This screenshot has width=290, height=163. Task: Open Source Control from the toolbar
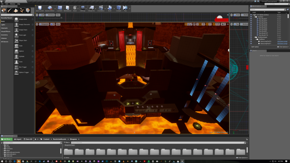(49, 8)
